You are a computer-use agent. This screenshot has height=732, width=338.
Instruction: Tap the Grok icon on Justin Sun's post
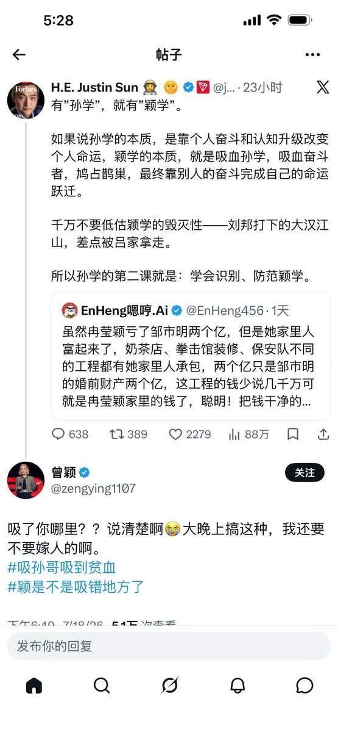323,87
